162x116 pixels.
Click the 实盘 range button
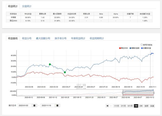tap(152, 106)
